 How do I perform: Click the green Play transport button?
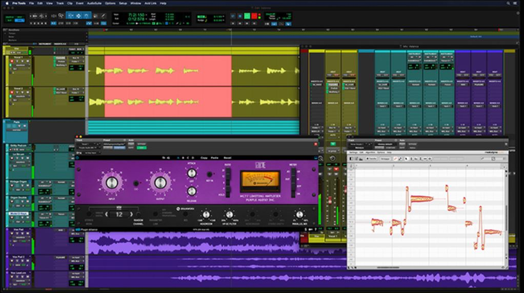point(247,16)
